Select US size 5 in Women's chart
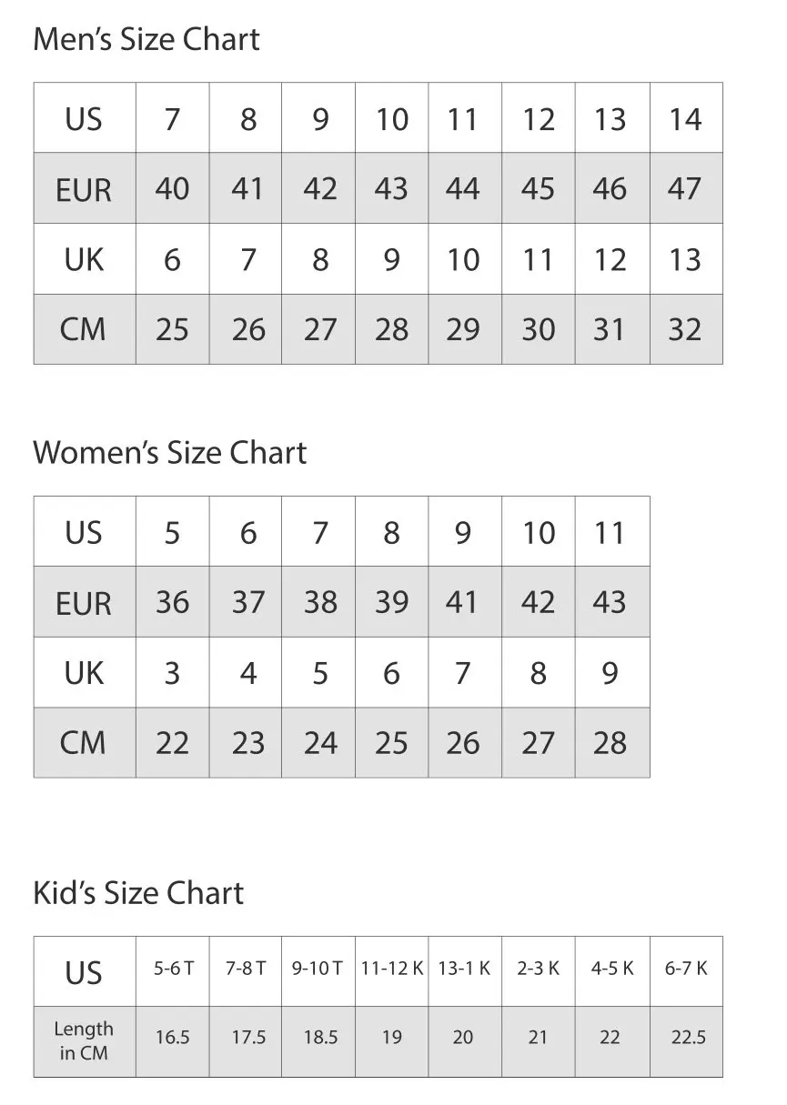 (172, 532)
